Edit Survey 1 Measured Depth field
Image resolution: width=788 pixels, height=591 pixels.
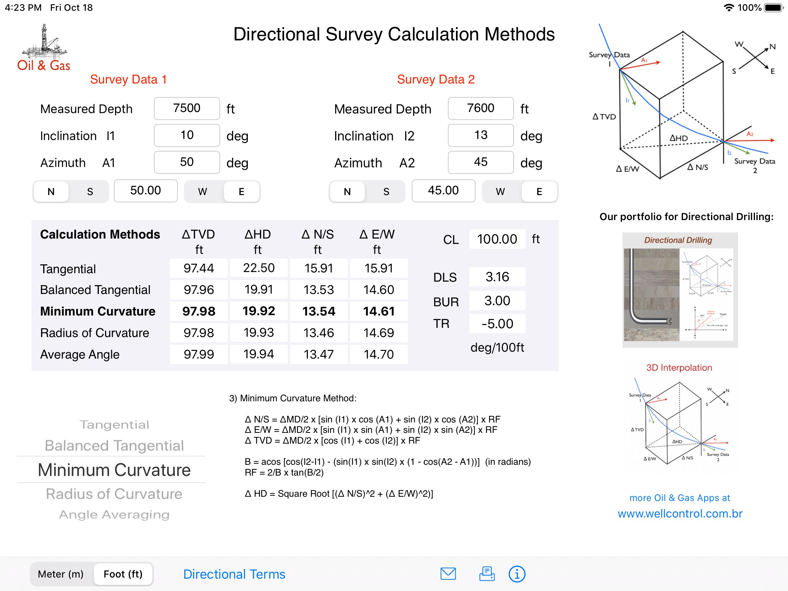187,109
